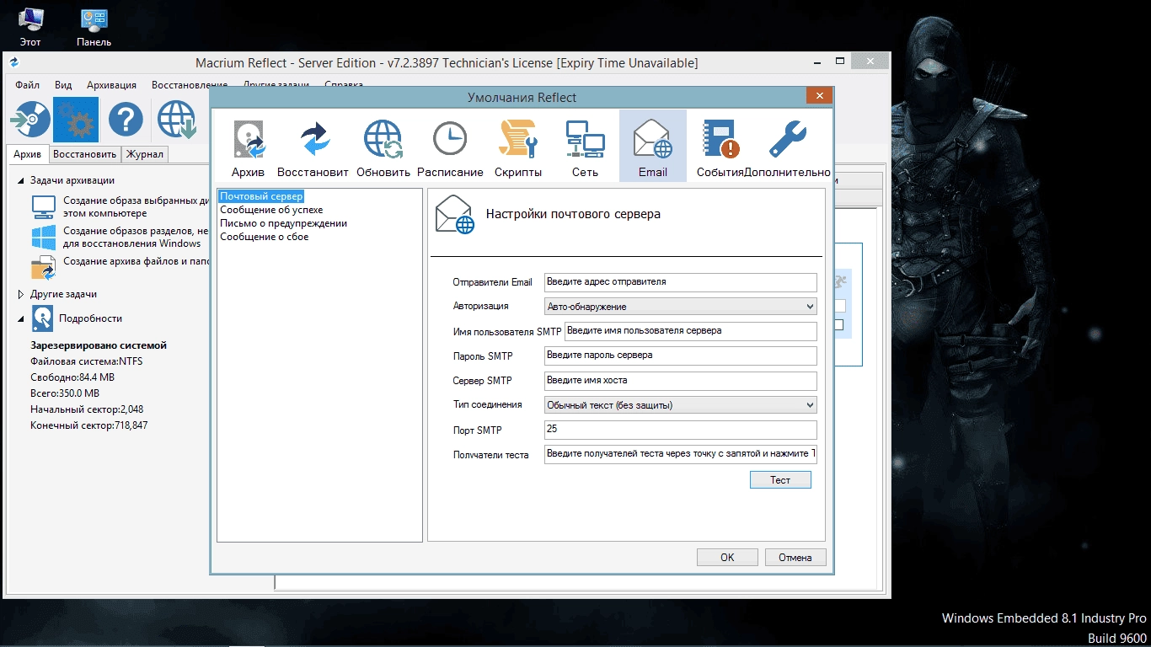Select Почтовый сервер in the list
The width and height of the screenshot is (1151, 647).
(x=261, y=196)
